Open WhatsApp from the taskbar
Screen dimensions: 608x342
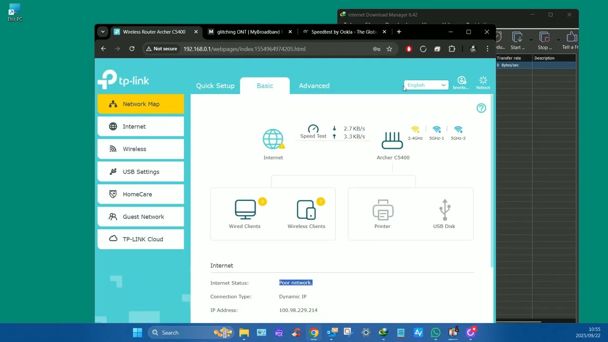click(x=436, y=332)
